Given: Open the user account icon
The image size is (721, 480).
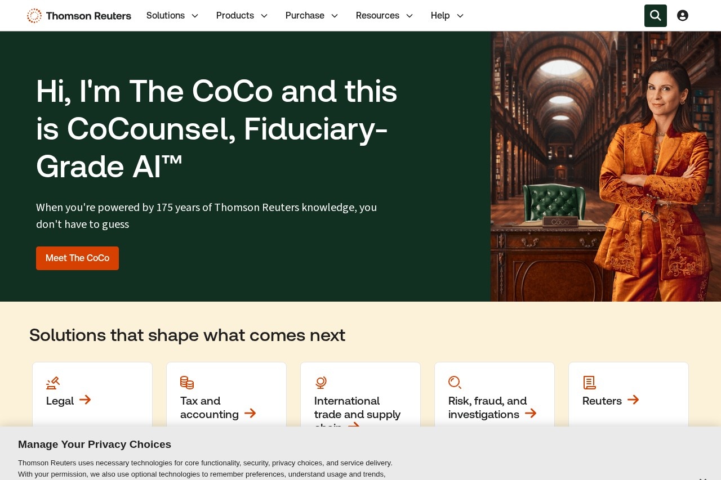Looking at the screenshot, I should 683,16.
